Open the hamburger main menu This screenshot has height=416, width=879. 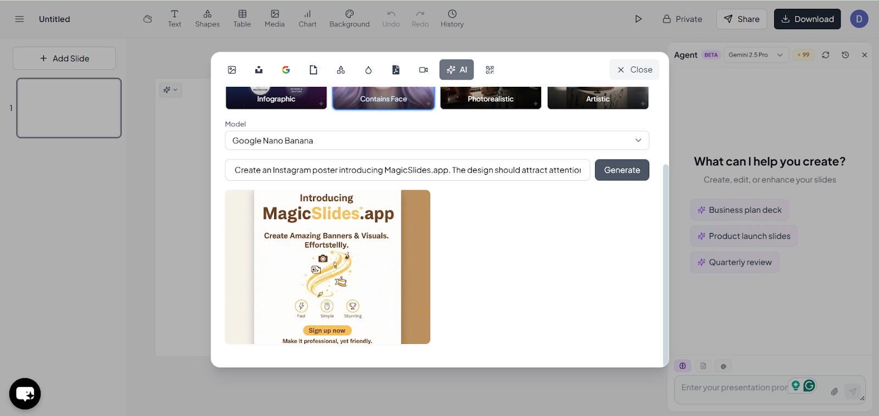pyautogui.click(x=20, y=19)
